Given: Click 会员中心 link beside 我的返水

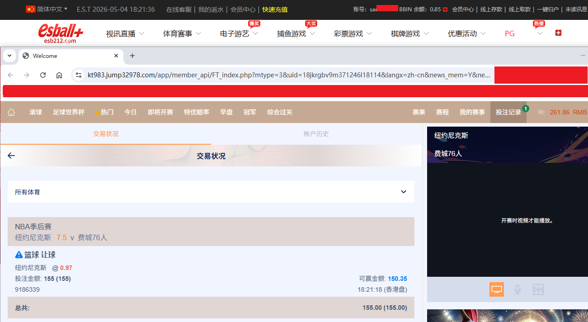Looking at the screenshot, I should 243,9.
